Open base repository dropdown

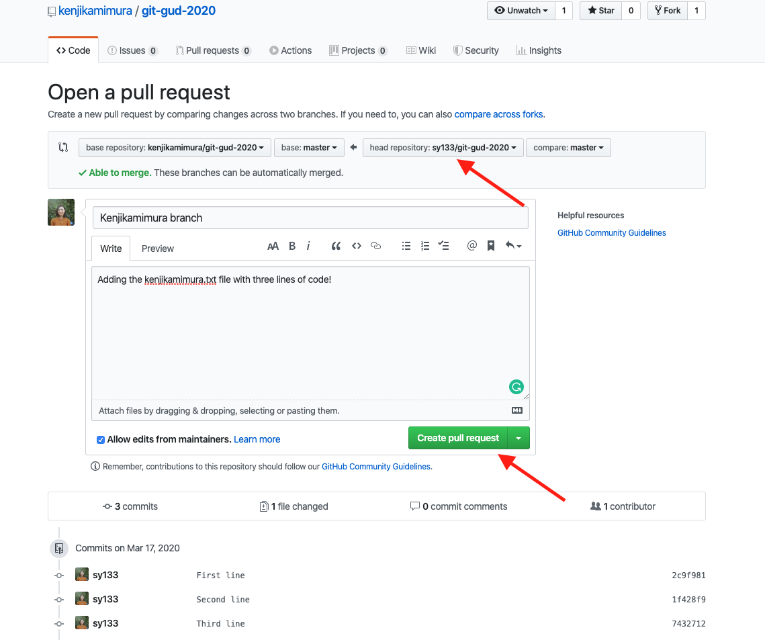175,147
